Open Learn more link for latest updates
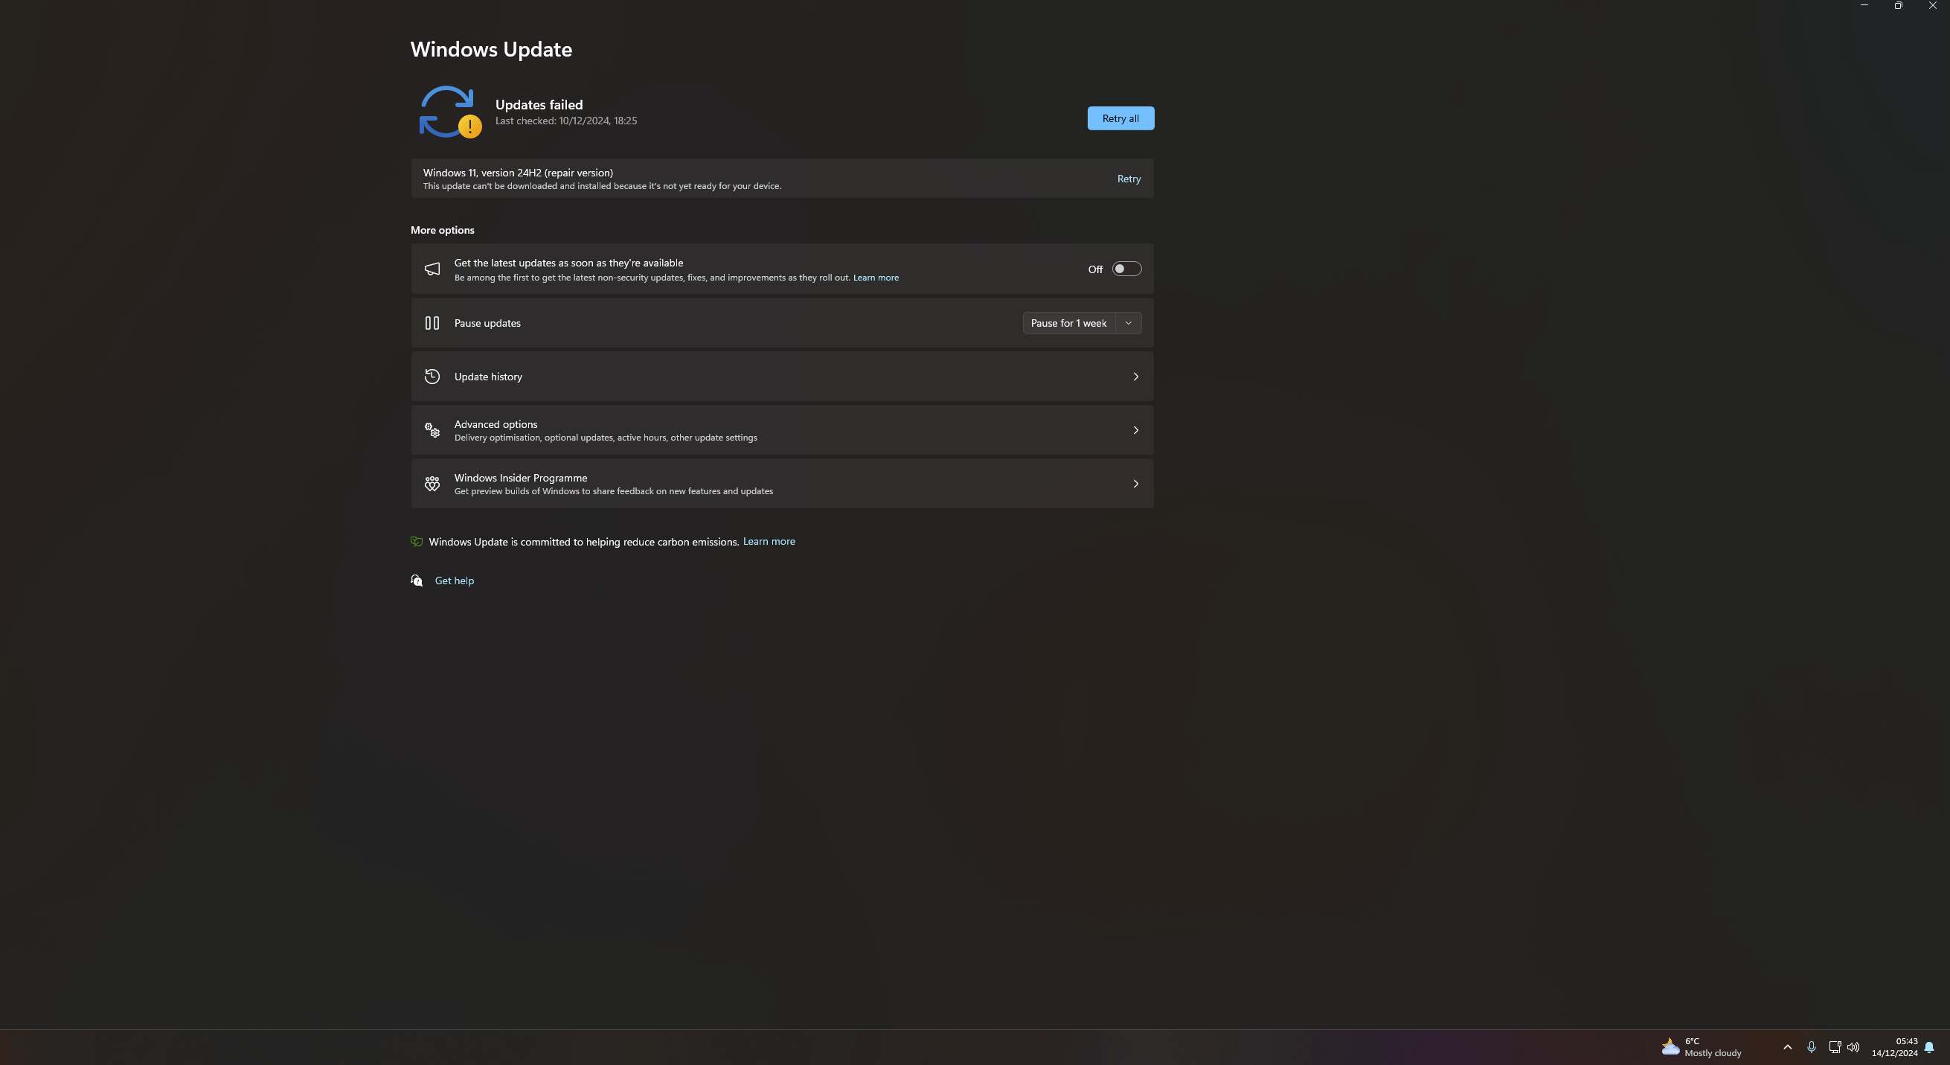Image resolution: width=1950 pixels, height=1065 pixels. tap(876, 278)
